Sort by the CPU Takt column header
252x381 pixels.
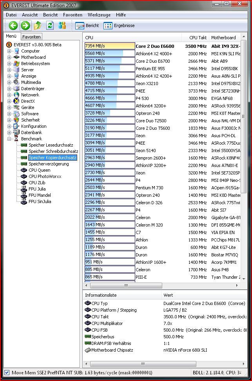tap(195, 38)
